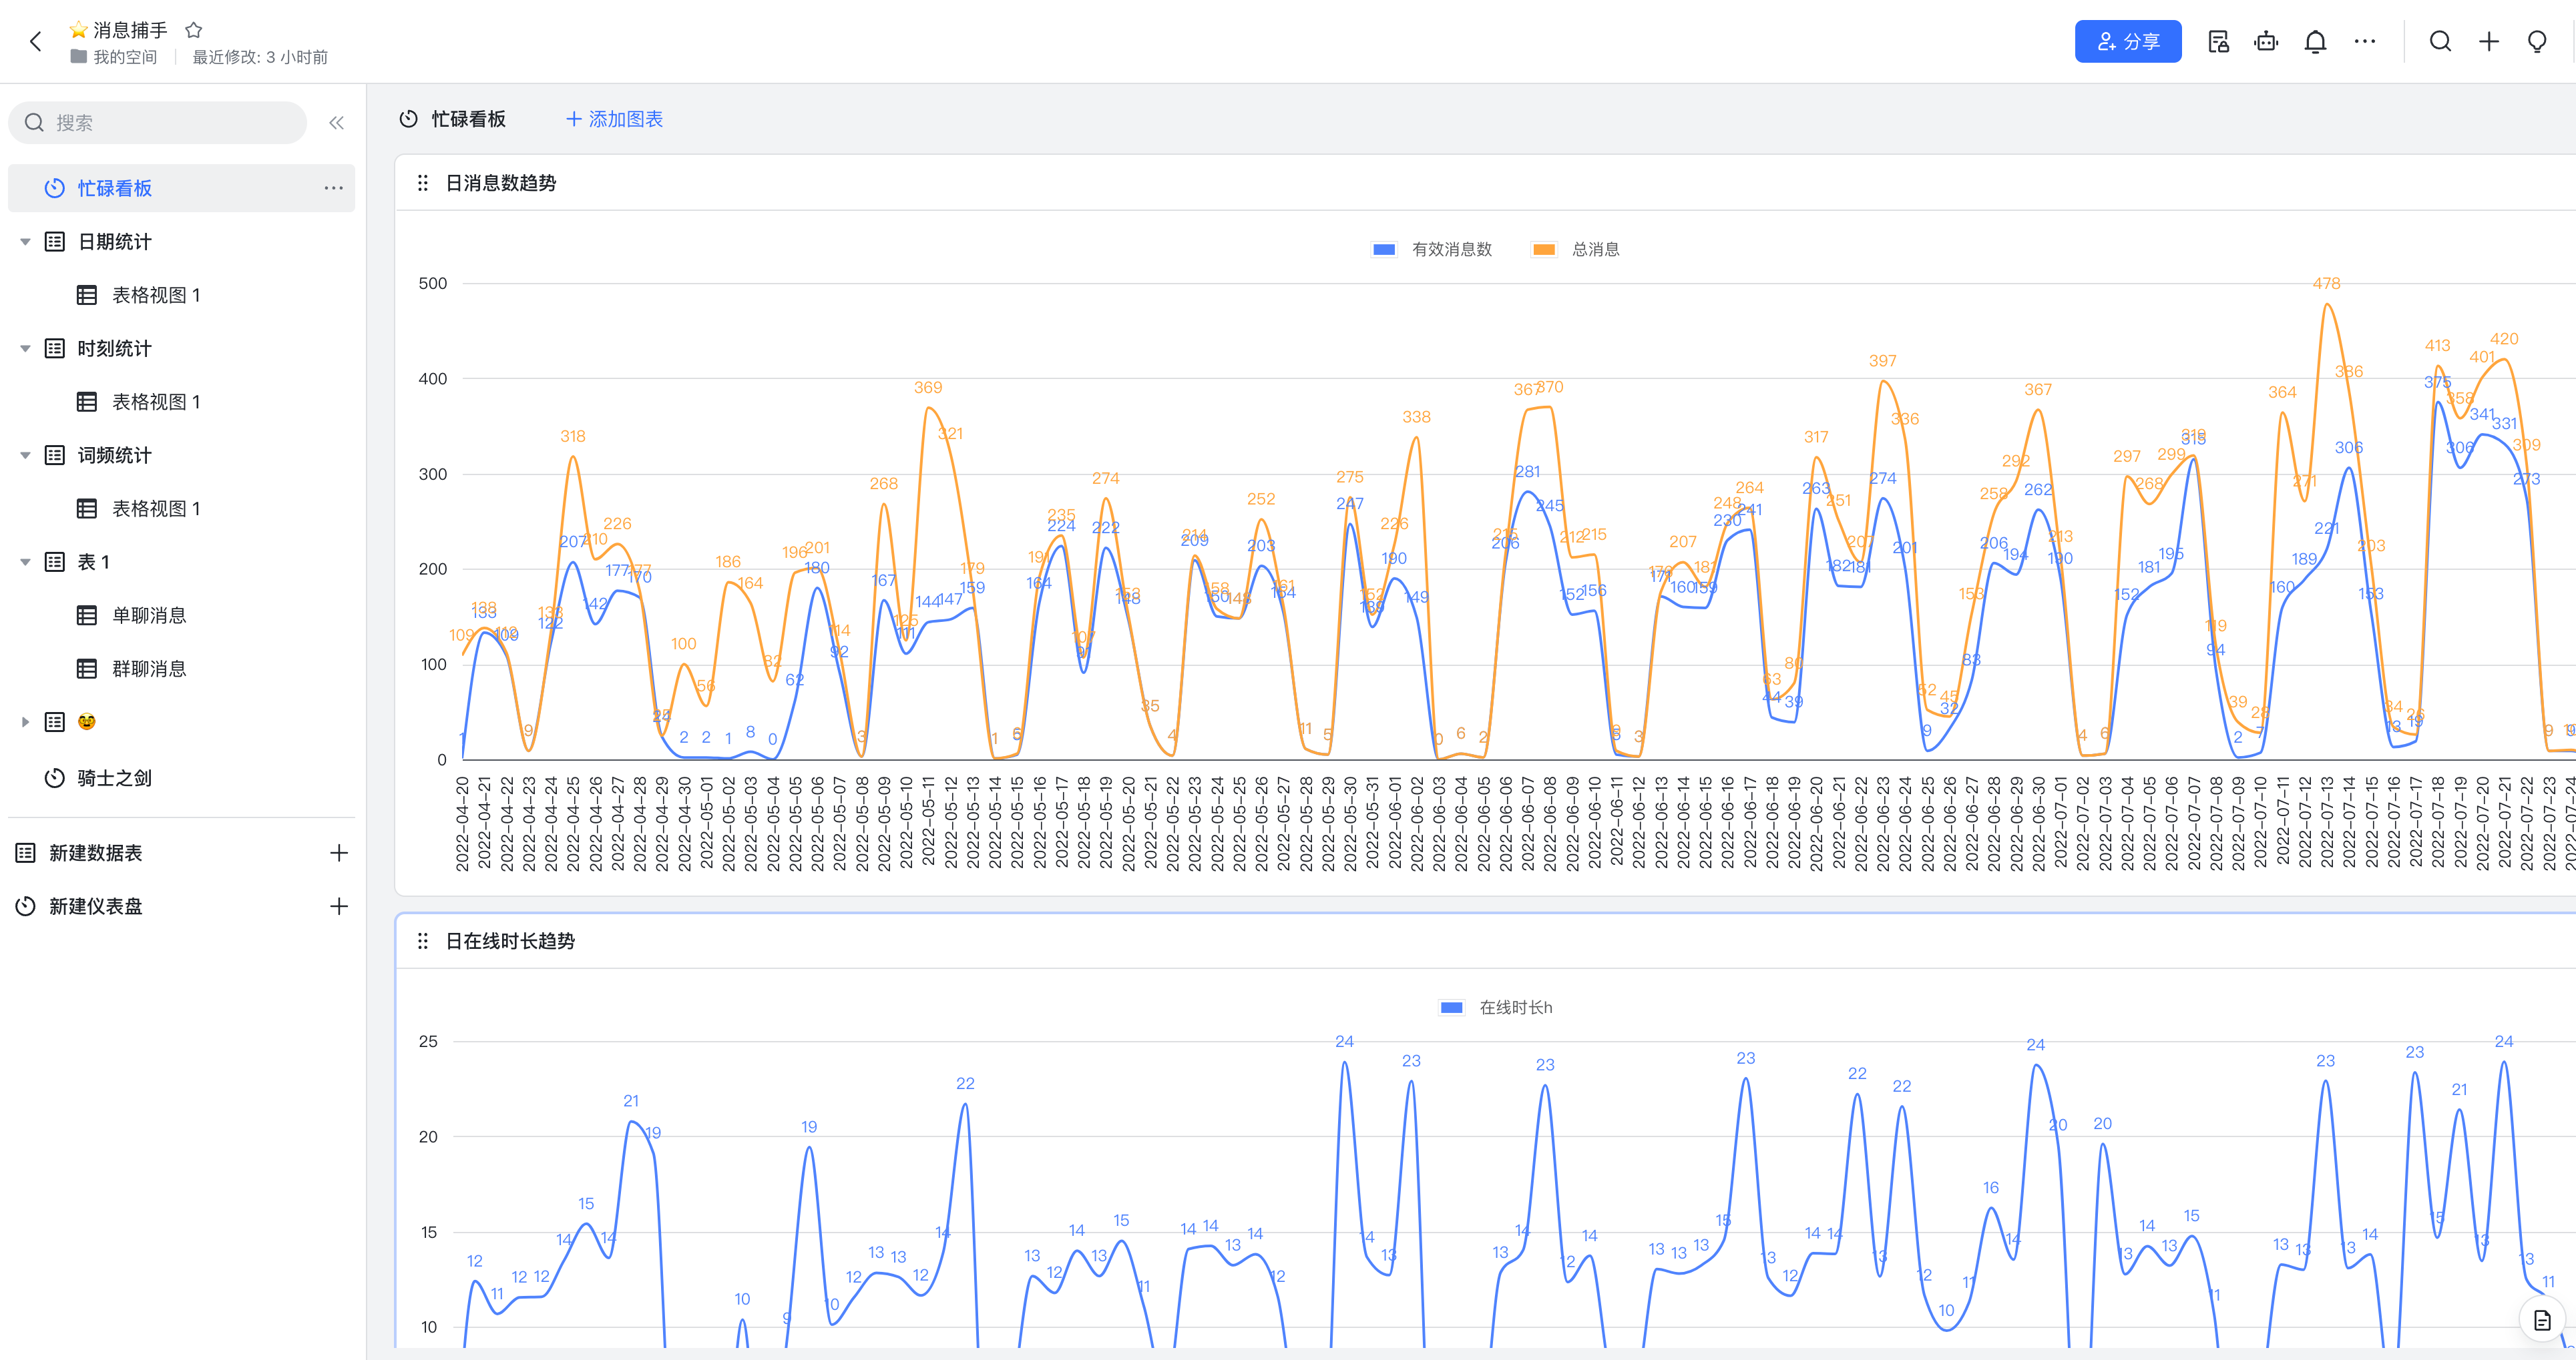Open the more options ellipsis in header

point(2364,42)
